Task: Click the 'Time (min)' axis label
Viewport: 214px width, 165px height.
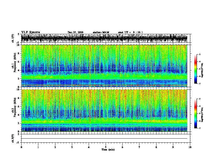Action: coord(108,150)
